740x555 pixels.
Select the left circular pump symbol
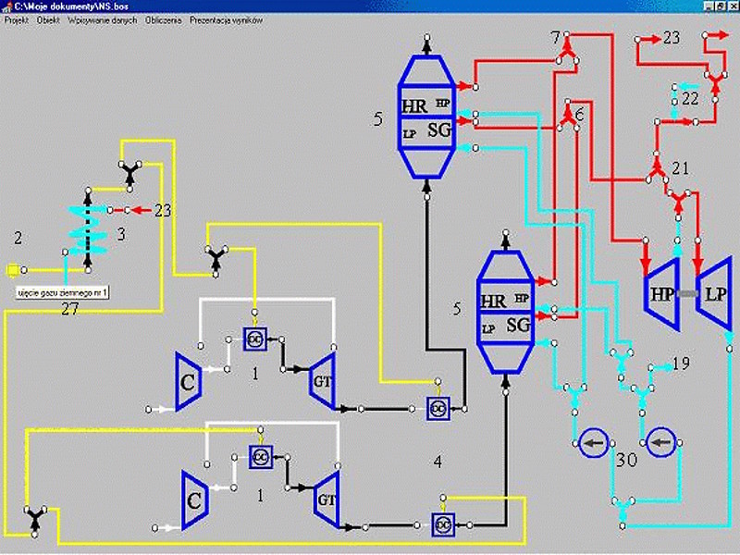(590, 445)
